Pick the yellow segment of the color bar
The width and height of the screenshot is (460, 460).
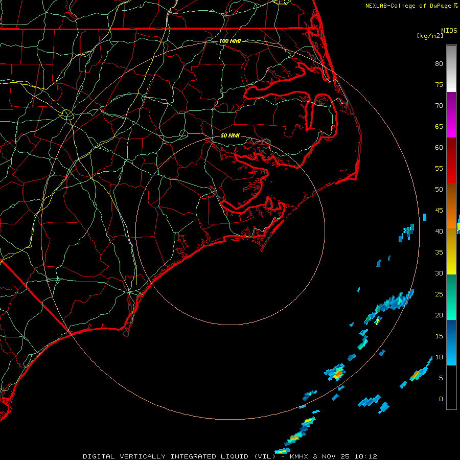451,251
